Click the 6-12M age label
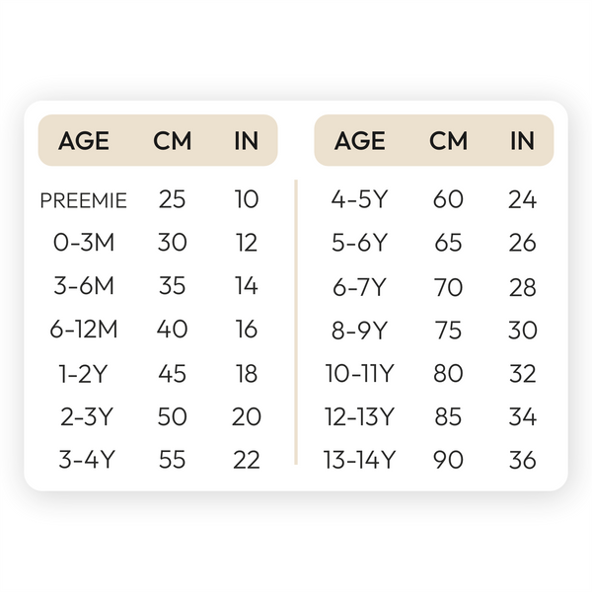 84,330
